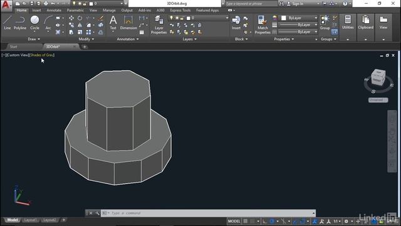Viewport: 401px width, 226px height.
Task: Click the Match Properties icon
Action: click(263, 24)
